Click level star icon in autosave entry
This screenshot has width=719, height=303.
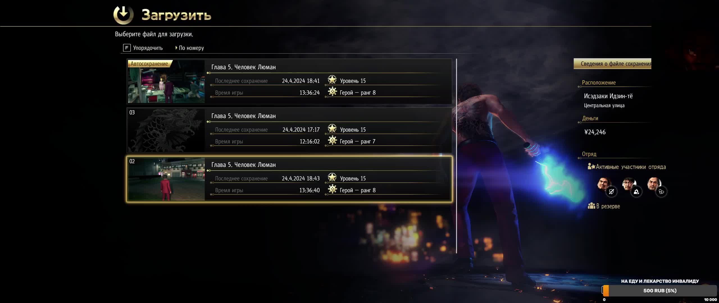332,80
